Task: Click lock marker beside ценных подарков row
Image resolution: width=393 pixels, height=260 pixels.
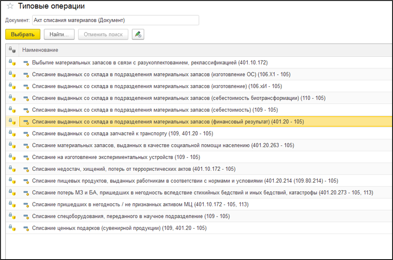Action: click(12, 228)
